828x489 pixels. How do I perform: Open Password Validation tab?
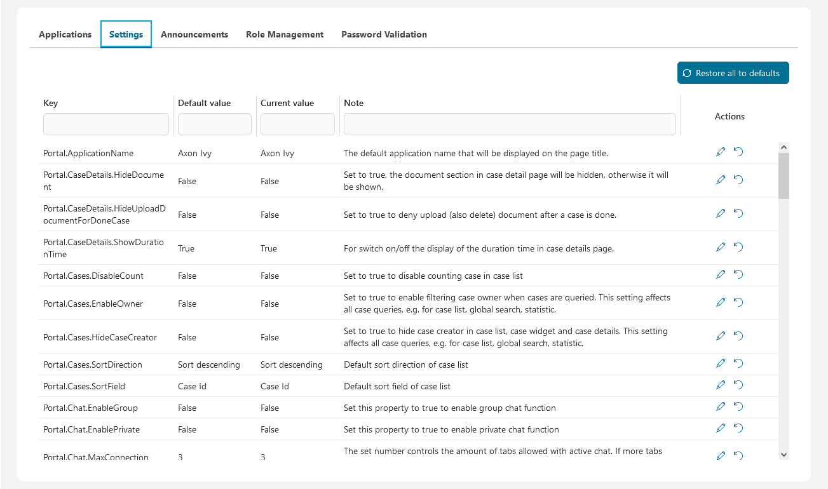[x=384, y=35]
